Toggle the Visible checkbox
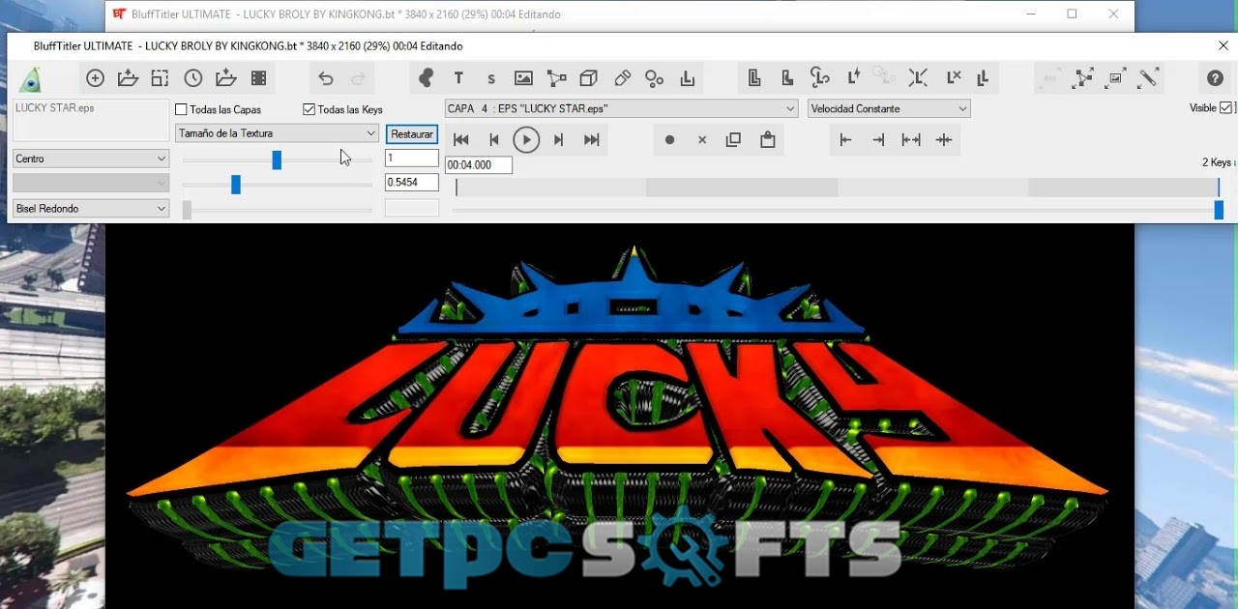1238x609 pixels. 1226,108
